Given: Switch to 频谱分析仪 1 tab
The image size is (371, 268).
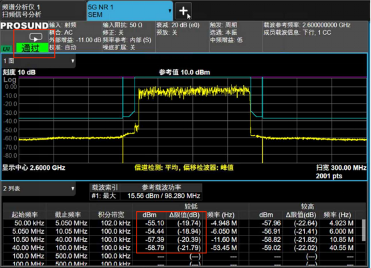Looking at the screenshot, I should tap(43, 11).
